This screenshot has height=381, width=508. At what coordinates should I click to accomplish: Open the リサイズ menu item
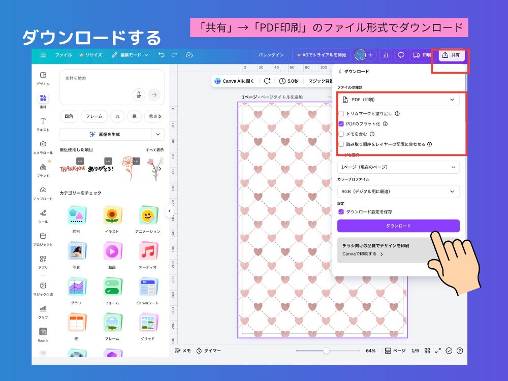(x=90, y=55)
